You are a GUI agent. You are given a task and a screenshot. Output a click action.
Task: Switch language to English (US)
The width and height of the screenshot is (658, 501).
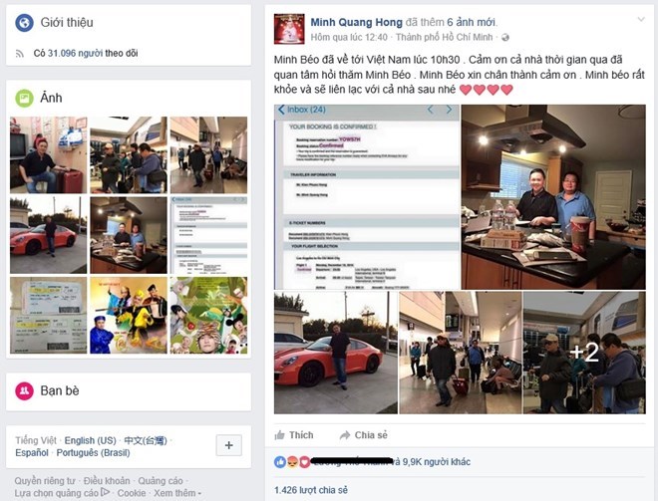coord(90,440)
